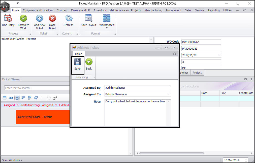Maximize the right grid panel

point(246,79)
